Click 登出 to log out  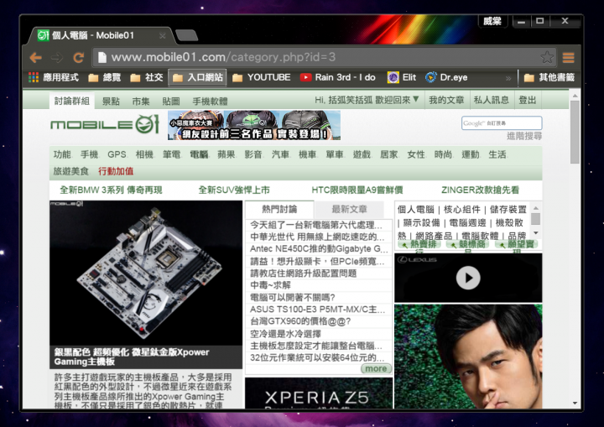528,100
